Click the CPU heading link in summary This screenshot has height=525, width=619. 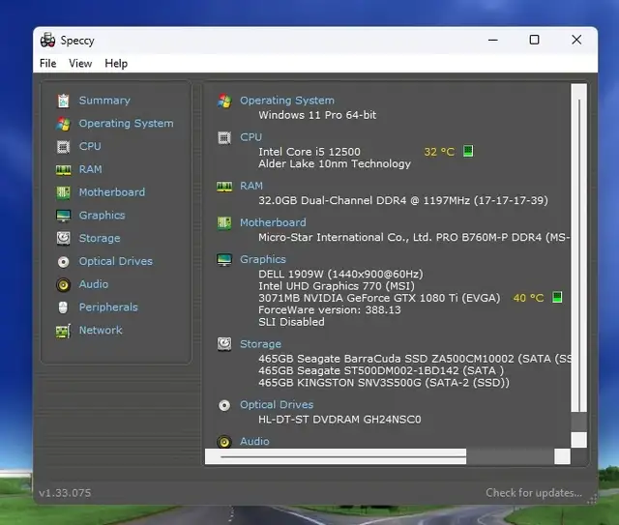pyautogui.click(x=251, y=137)
